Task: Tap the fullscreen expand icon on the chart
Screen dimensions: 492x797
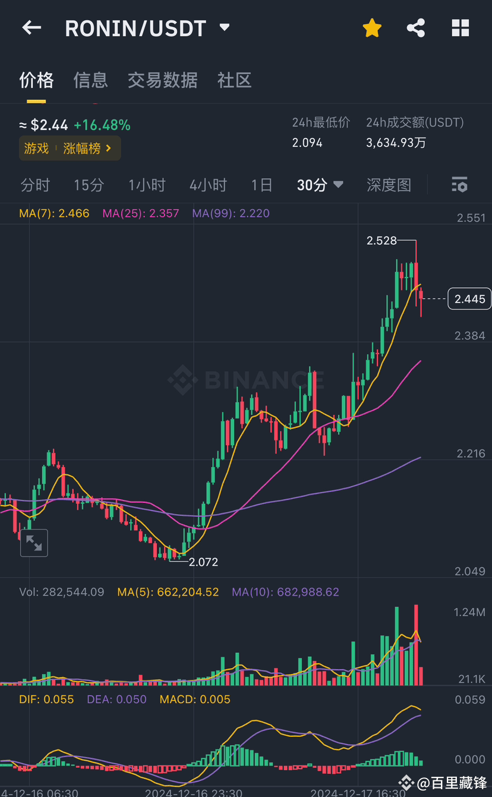Action: tap(34, 543)
